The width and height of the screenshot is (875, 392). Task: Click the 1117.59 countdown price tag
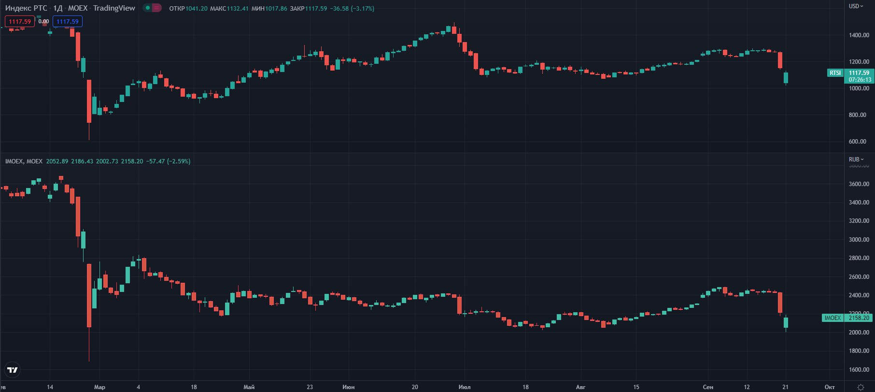[859, 76]
